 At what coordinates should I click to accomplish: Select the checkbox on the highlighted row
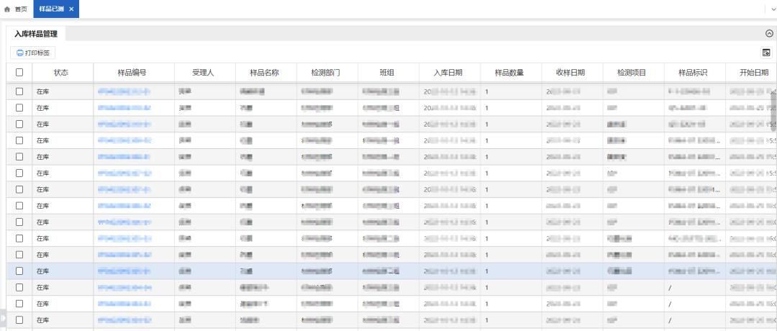(x=19, y=271)
